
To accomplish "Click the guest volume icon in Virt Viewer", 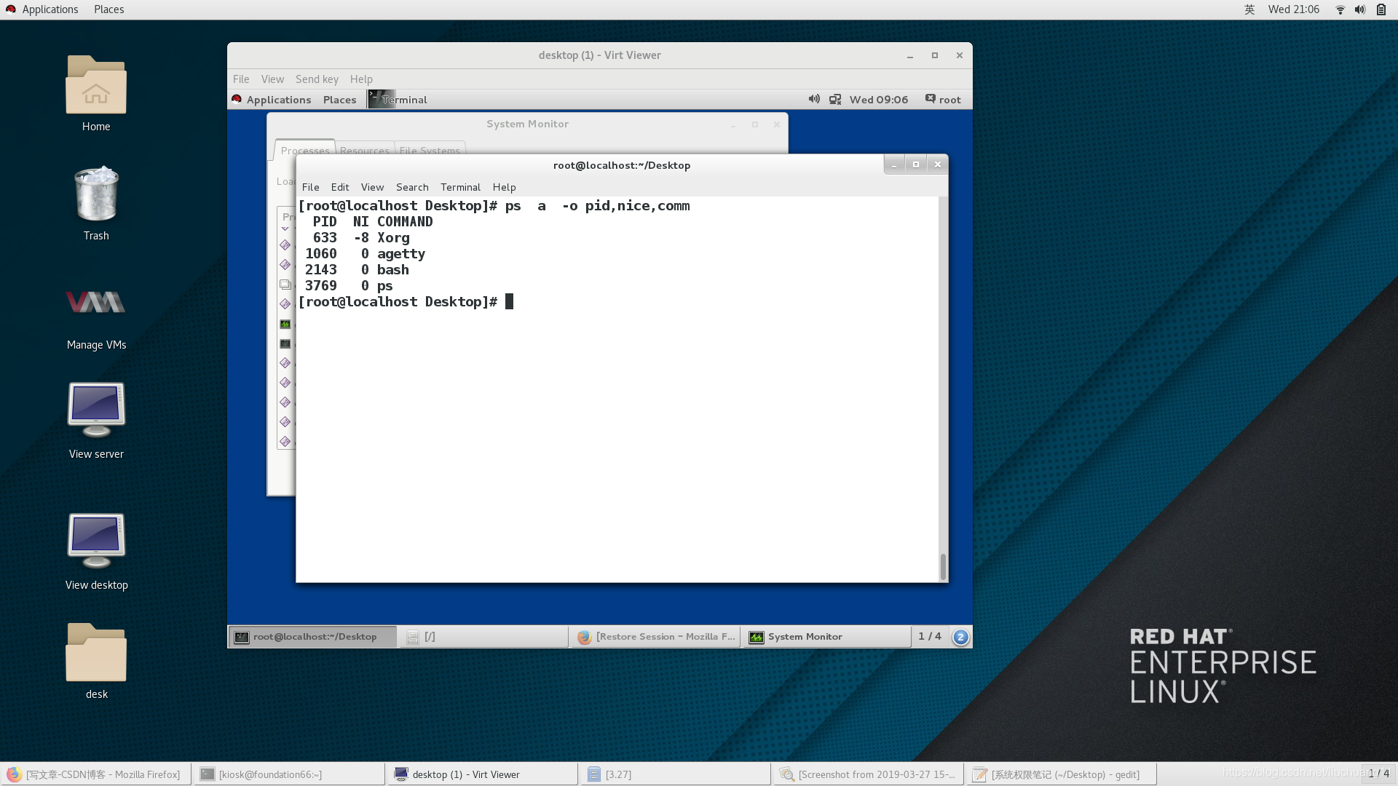I will 814,99.
